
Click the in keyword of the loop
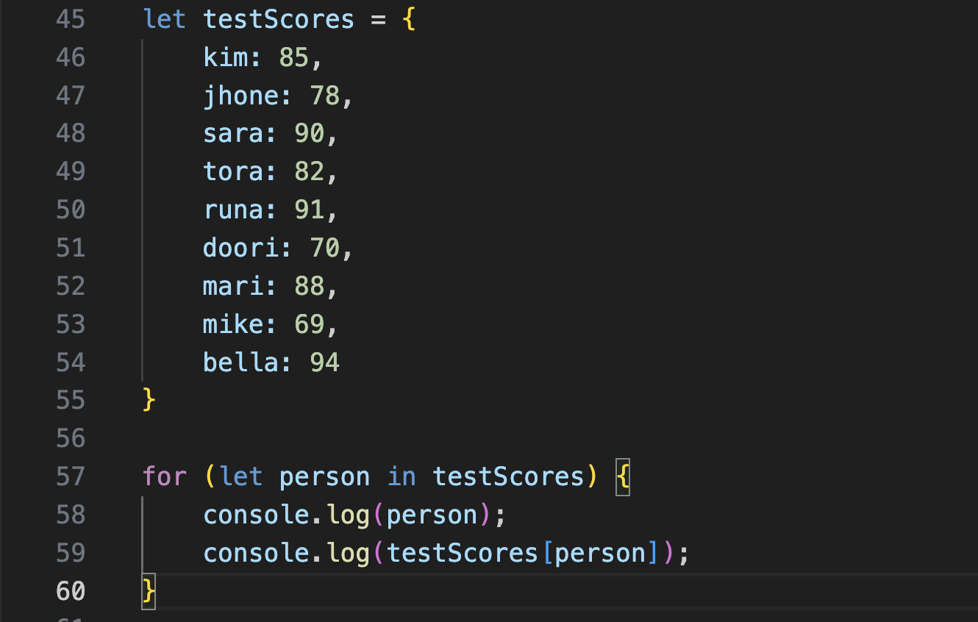click(401, 476)
